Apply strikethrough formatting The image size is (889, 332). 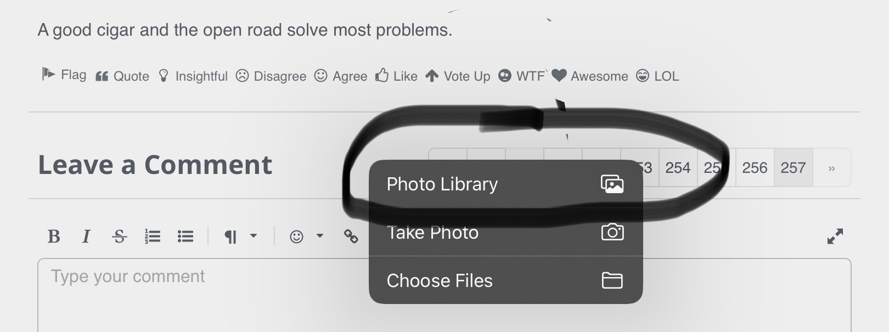click(x=119, y=237)
